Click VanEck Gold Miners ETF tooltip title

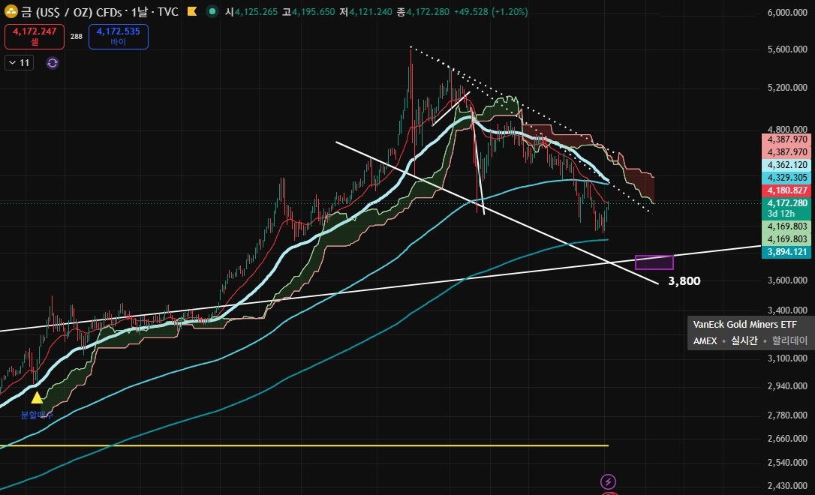[744, 324]
